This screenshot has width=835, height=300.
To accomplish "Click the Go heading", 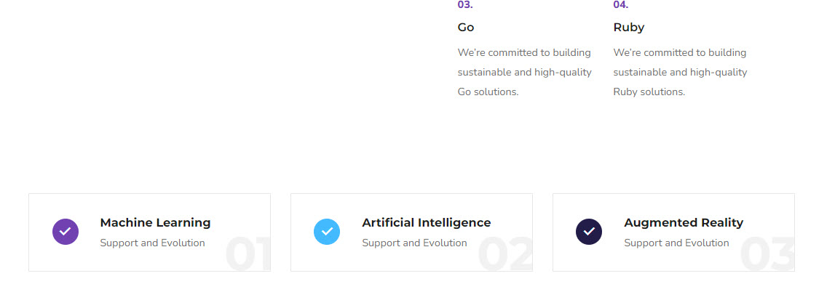I will (466, 28).
